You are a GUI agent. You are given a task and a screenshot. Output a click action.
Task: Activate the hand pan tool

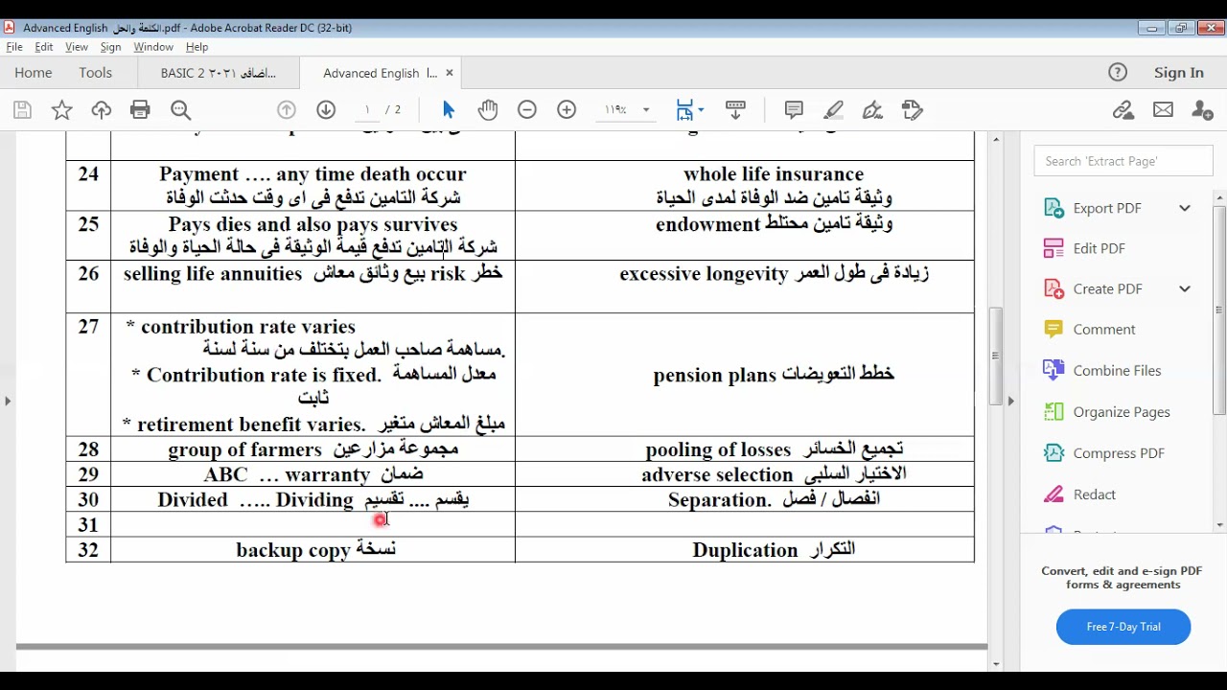click(488, 110)
